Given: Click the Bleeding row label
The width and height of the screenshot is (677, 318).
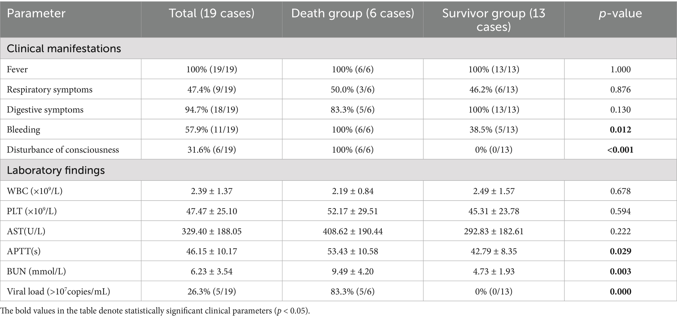Looking at the screenshot, I should pos(24,130).
